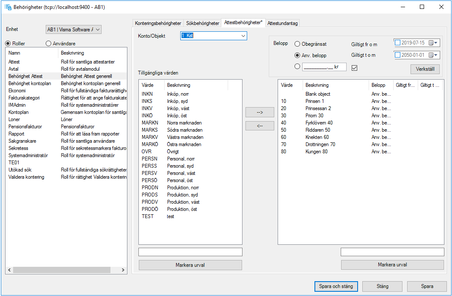Viewport: 452px width, 296px height.
Task: Open the Konteringsbehörigheter tab
Action: tap(159, 22)
